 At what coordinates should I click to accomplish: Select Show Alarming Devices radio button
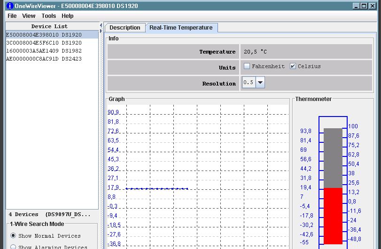[13, 246]
